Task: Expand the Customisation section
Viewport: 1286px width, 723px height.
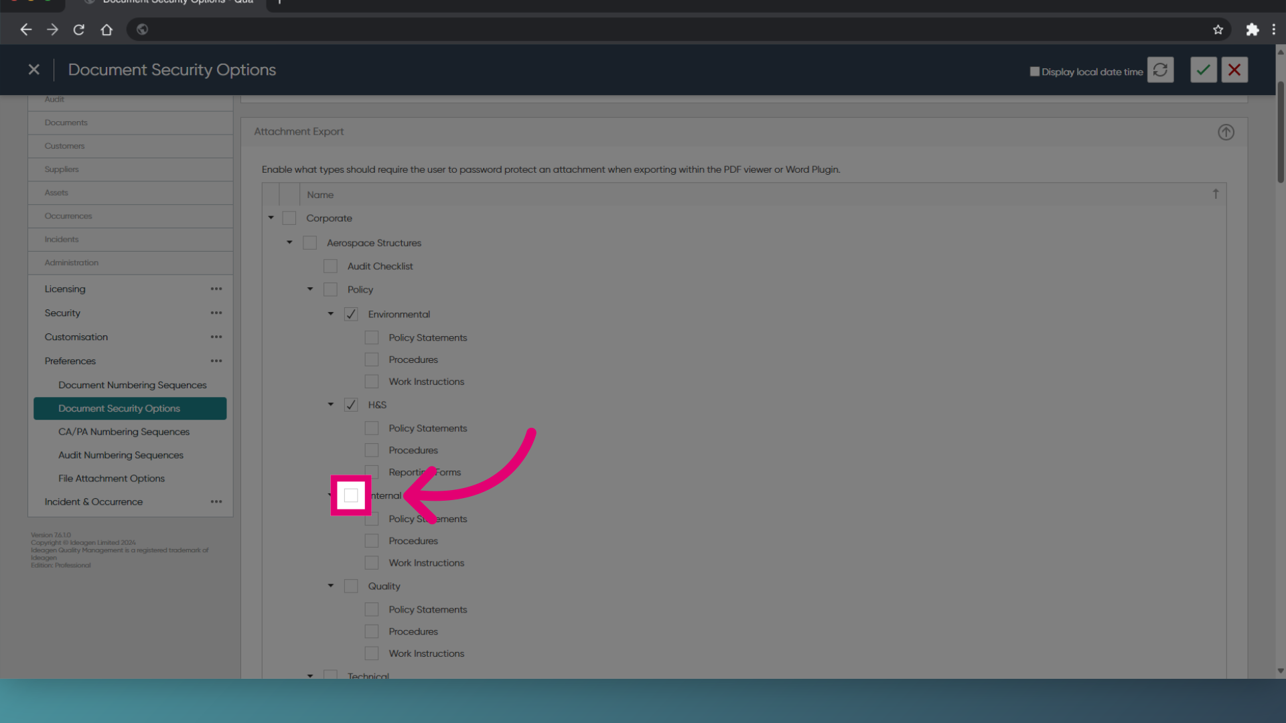Action: (x=76, y=337)
